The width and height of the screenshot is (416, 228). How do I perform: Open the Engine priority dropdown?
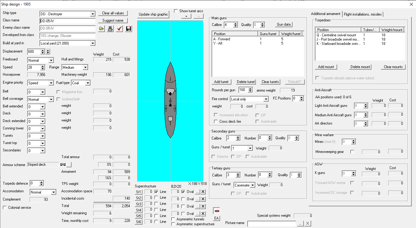coord(51,83)
